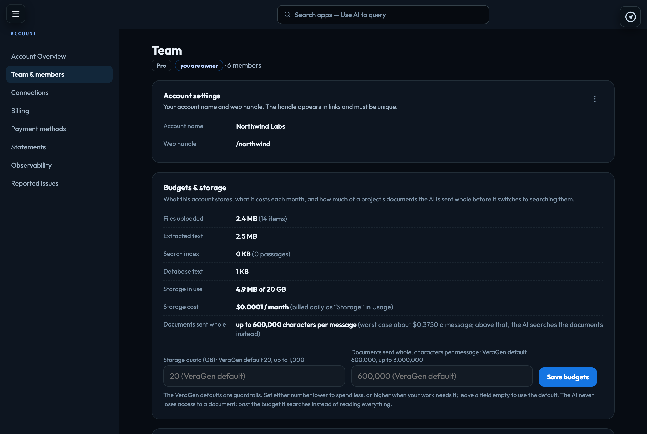Screen dimensions: 647x434
Task: Click the Pro plan badge
Action: click(x=161, y=66)
